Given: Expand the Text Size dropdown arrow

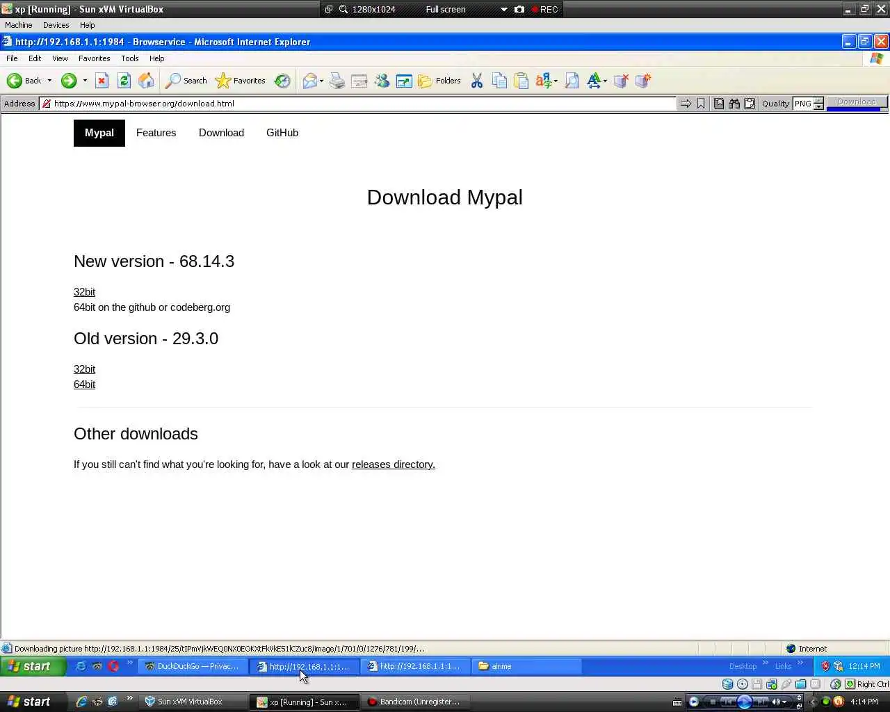Looking at the screenshot, I should pyautogui.click(x=605, y=81).
